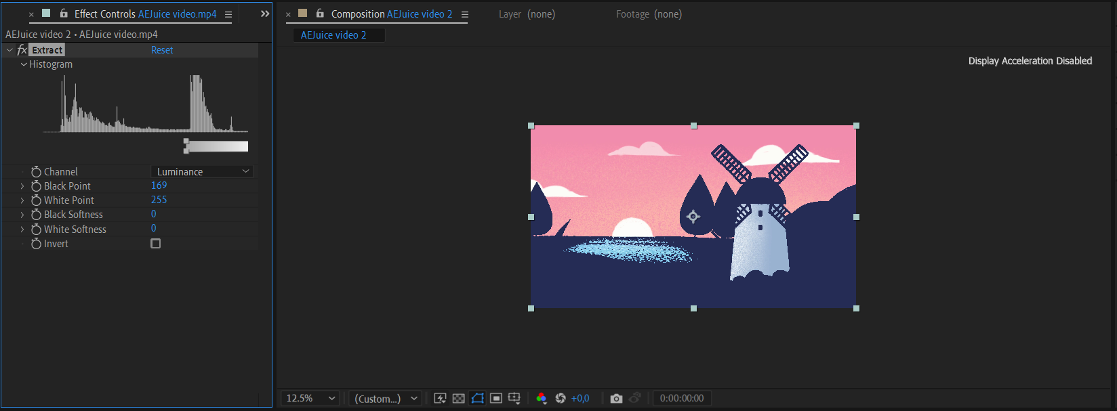The height and width of the screenshot is (411, 1117).
Task: Toggle mask and shape path visibility
Action: [478, 398]
